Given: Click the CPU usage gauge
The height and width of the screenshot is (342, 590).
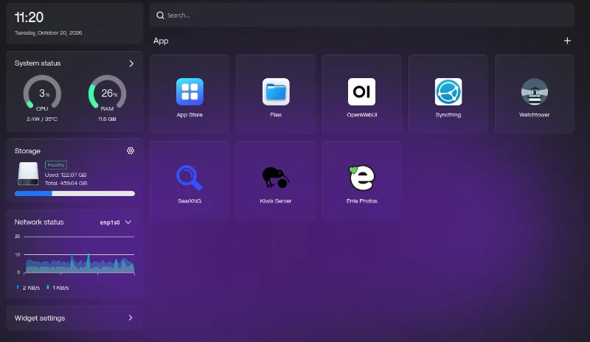Looking at the screenshot, I should pos(42,93).
